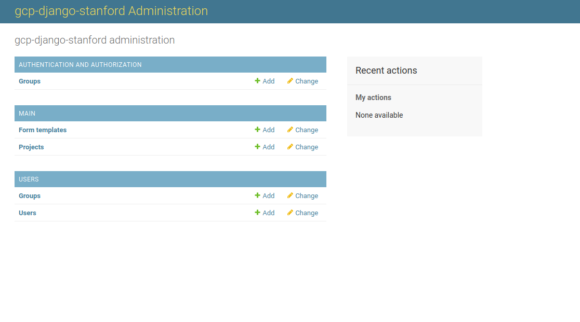The width and height of the screenshot is (580, 322).
Task: Click the pencil icon in Users row
Action: click(x=290, y=213)
